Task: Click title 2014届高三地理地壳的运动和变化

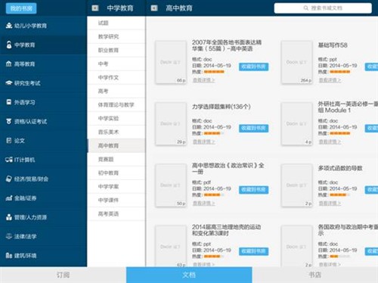Action: 226,230
